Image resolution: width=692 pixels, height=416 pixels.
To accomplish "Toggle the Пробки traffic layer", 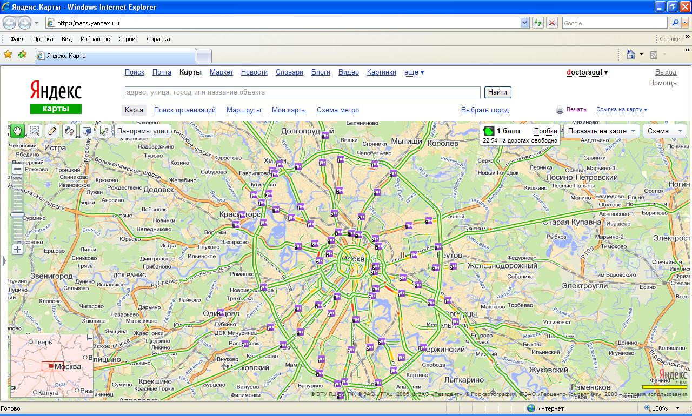I will point(545,131).
